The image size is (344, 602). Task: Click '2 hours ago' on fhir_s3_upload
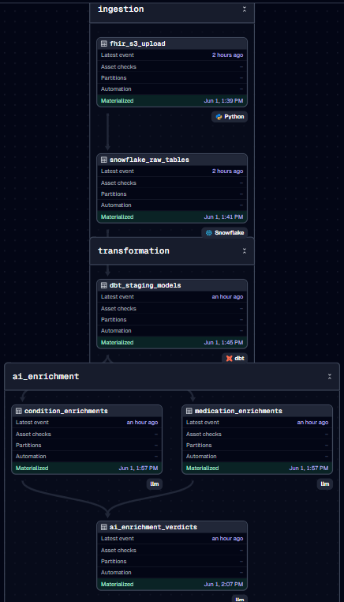pyautogui.click(x=227, y=55)
